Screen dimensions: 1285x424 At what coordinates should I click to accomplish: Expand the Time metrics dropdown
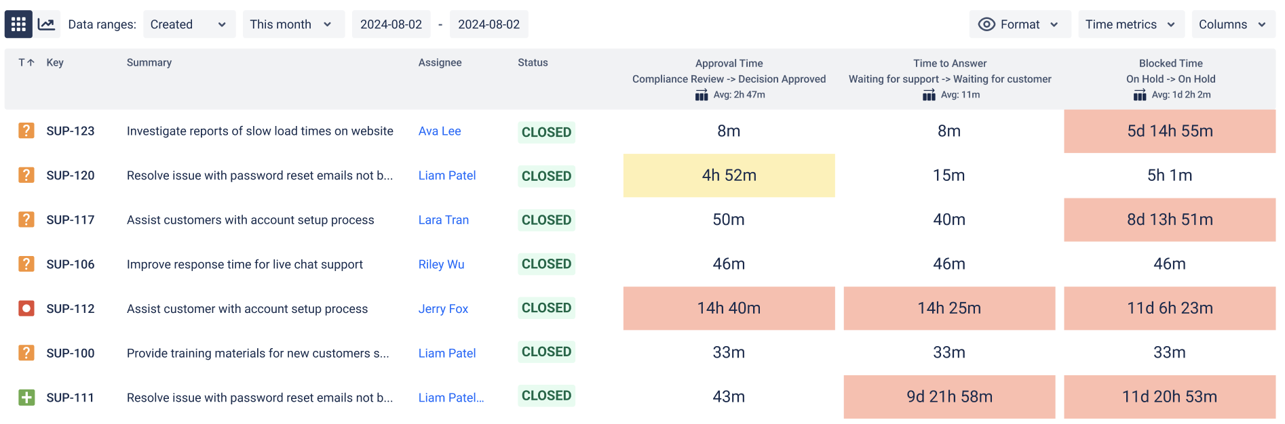tap(1131, 24)
